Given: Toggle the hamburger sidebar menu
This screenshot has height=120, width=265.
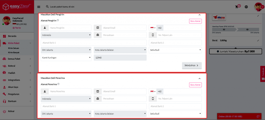Looking at the screenshot, I should (39, 7).
